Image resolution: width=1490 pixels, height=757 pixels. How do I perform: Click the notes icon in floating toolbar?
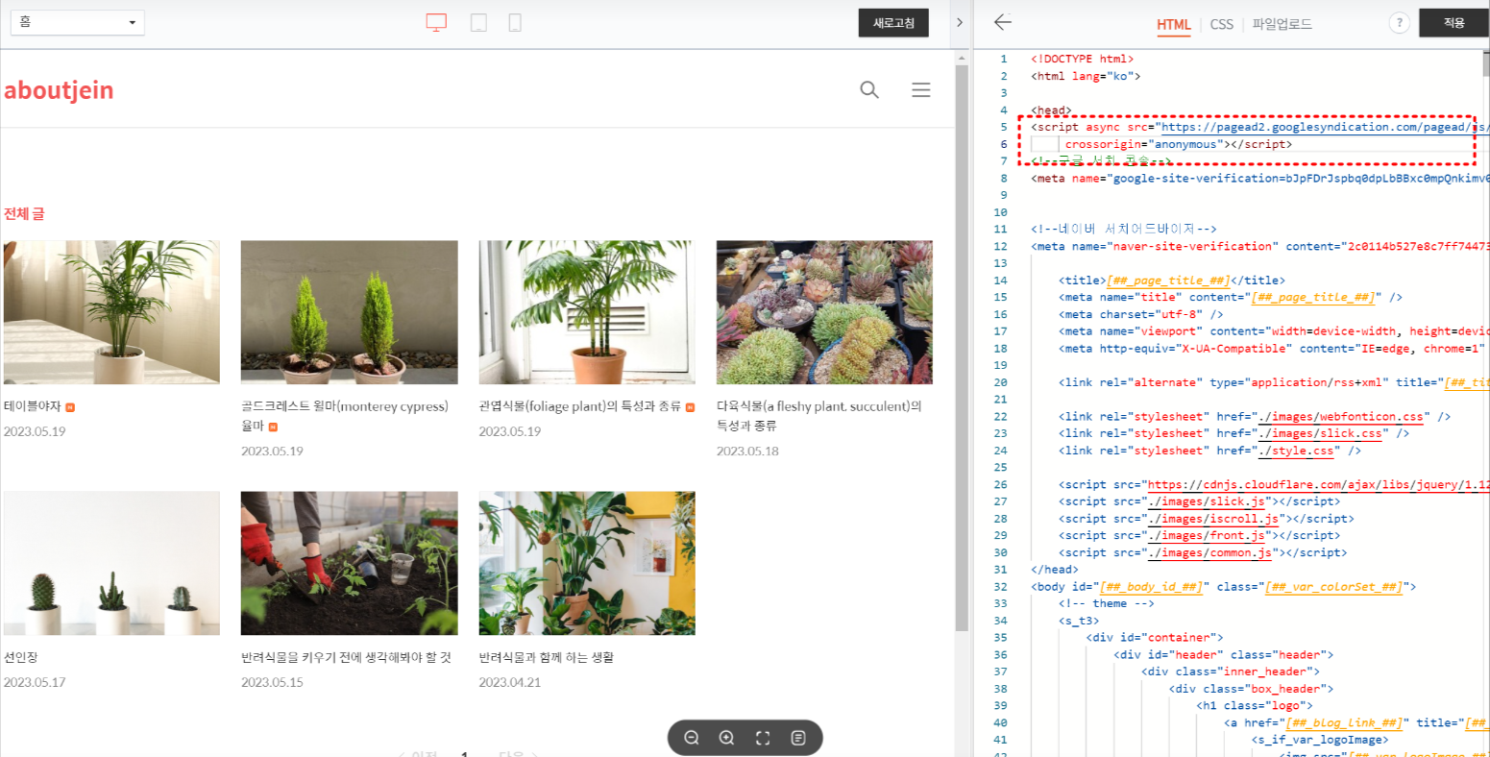click(798, 738)
